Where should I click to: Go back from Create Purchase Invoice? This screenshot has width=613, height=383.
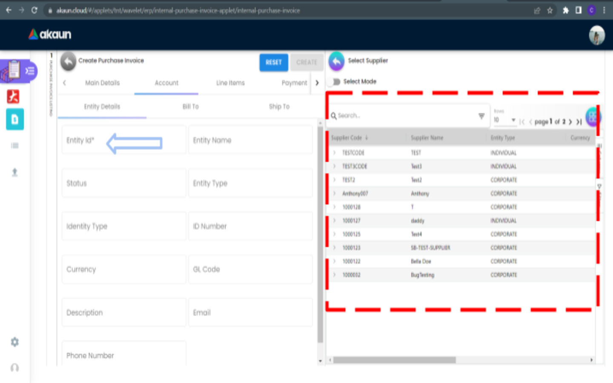coord(68,61)
